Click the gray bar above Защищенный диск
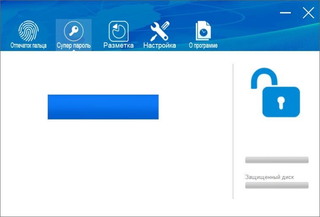 tap(277, 160)
